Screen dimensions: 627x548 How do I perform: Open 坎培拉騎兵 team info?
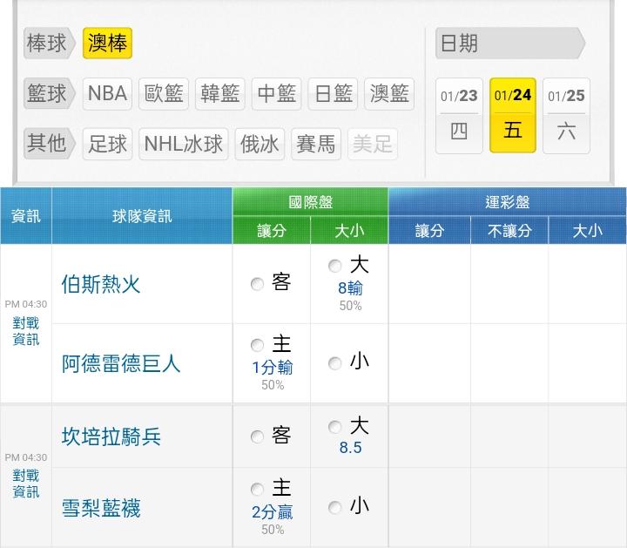[111, 436]
